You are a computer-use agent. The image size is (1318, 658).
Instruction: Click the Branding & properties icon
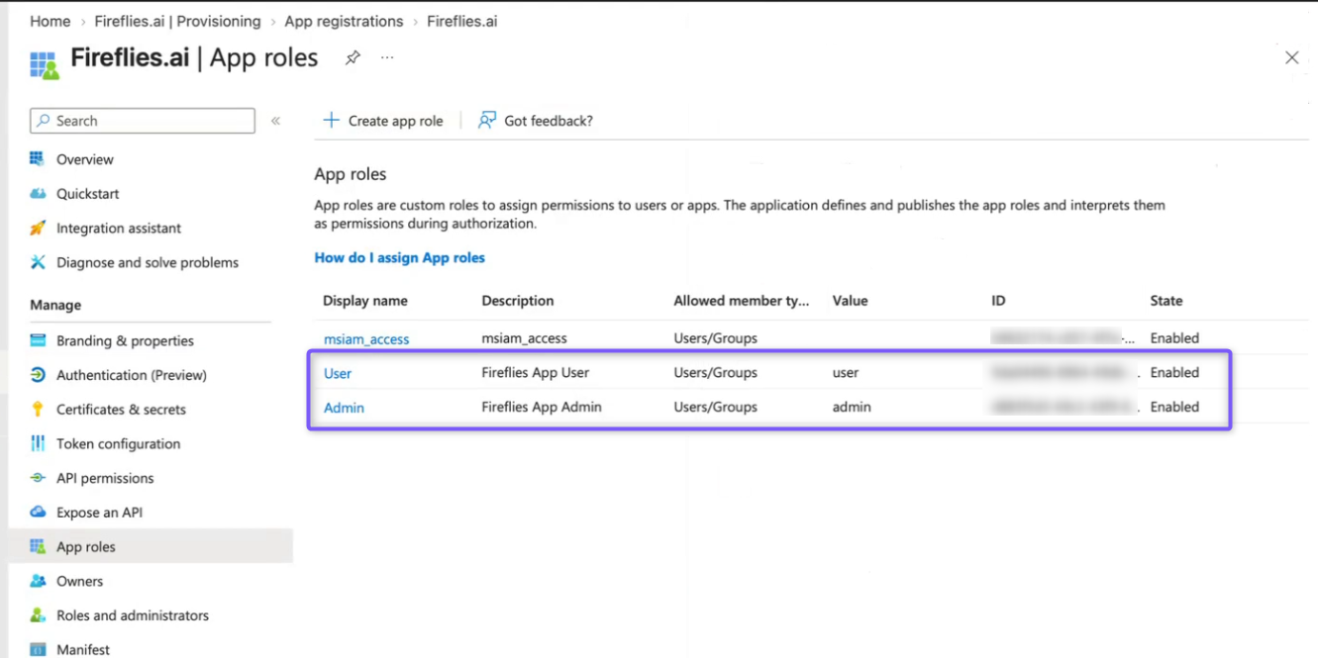point(38,340)
